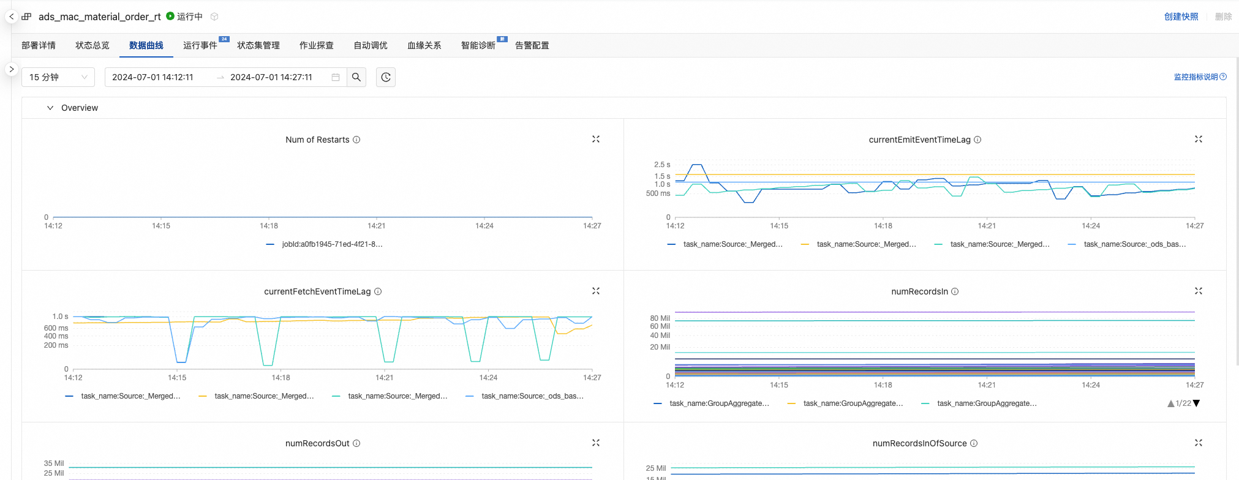Open the 自动调优 tab
This screenshot has height=480, width=1239.
coord(371,45)
